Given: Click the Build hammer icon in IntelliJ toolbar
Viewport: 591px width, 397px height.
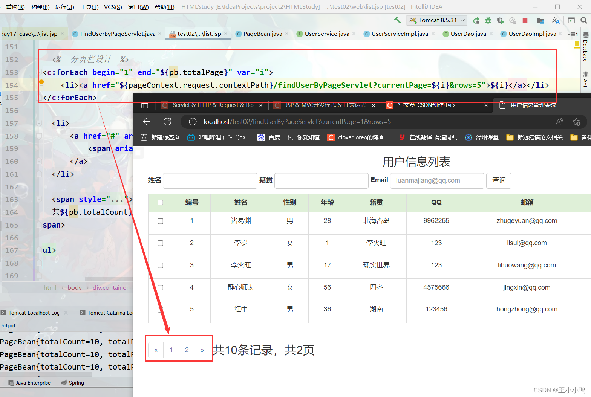Looking at the screenshot, I should (x=397, y=20).
